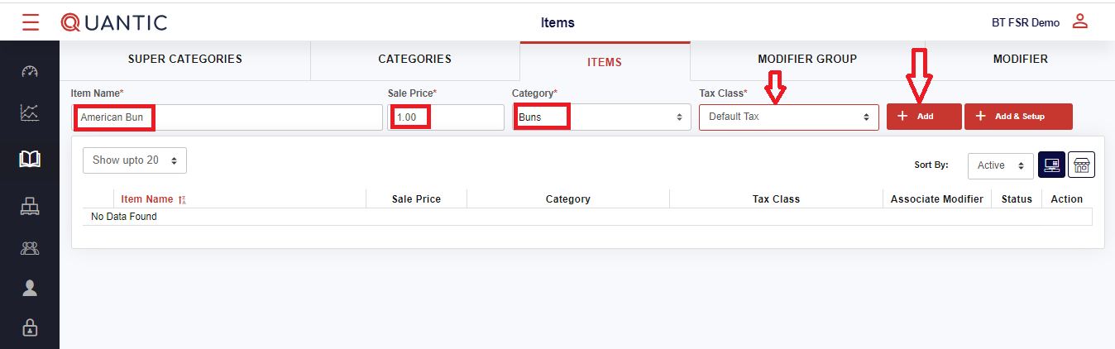Switch to the Super Categories tab
The height and width of the screenshot is (349, 1115).
click(x=184, y=60)
